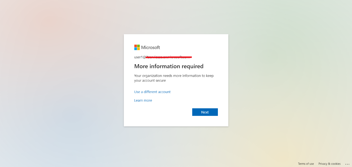Click the 'Your organization needs more information' message

pyautogui.click(x=174, y=78)
